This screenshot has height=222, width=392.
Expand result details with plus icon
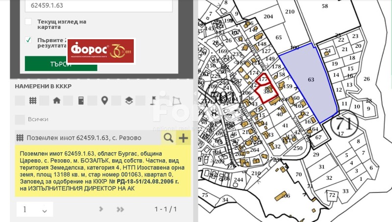[184, 138]
